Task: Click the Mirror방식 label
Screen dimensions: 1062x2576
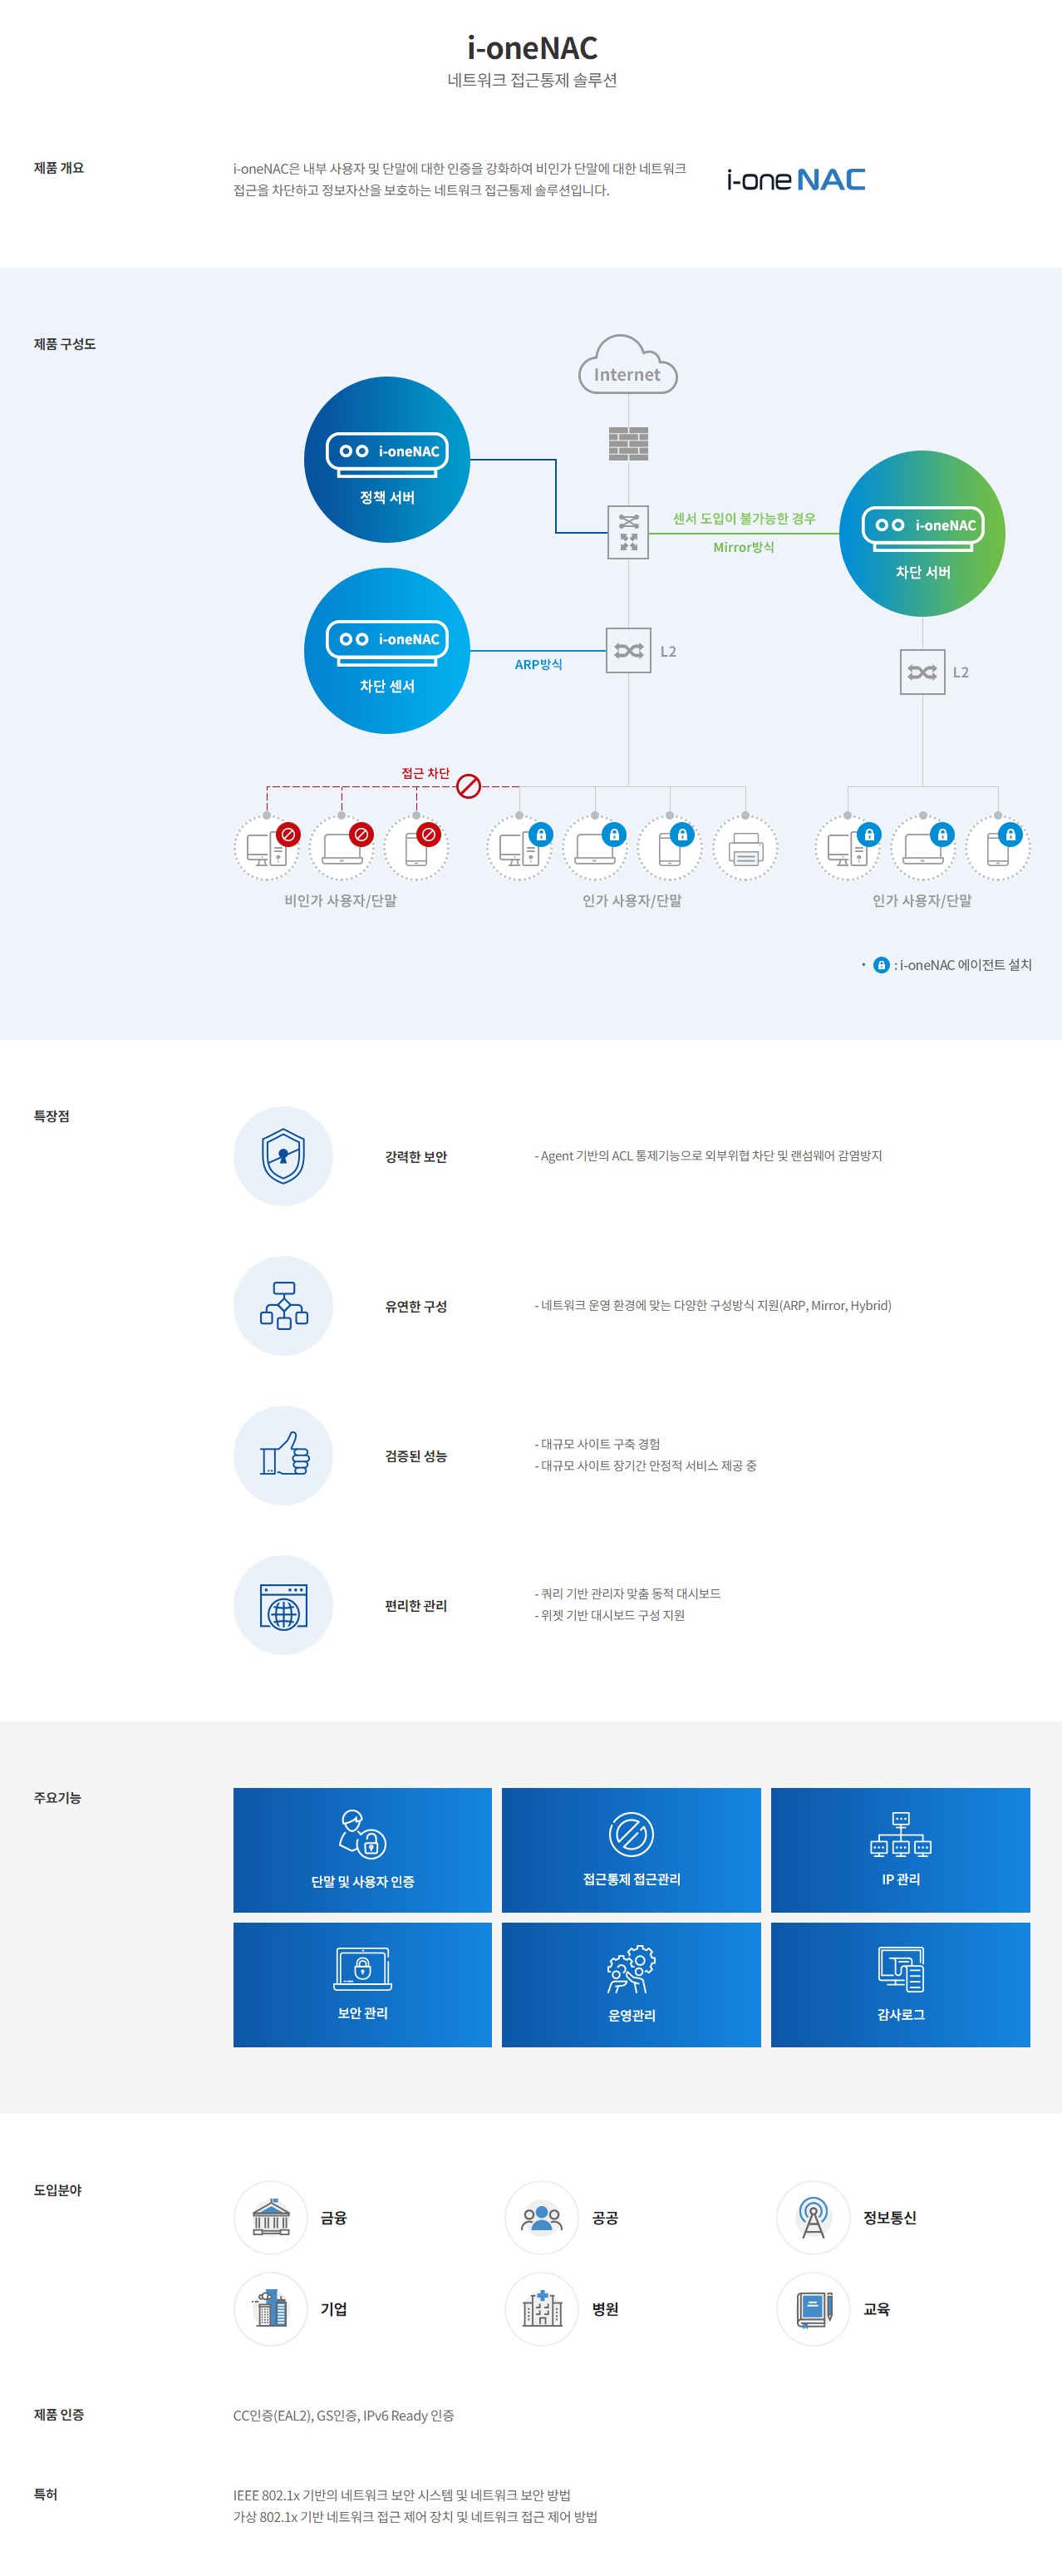Action: click(743, 547)
